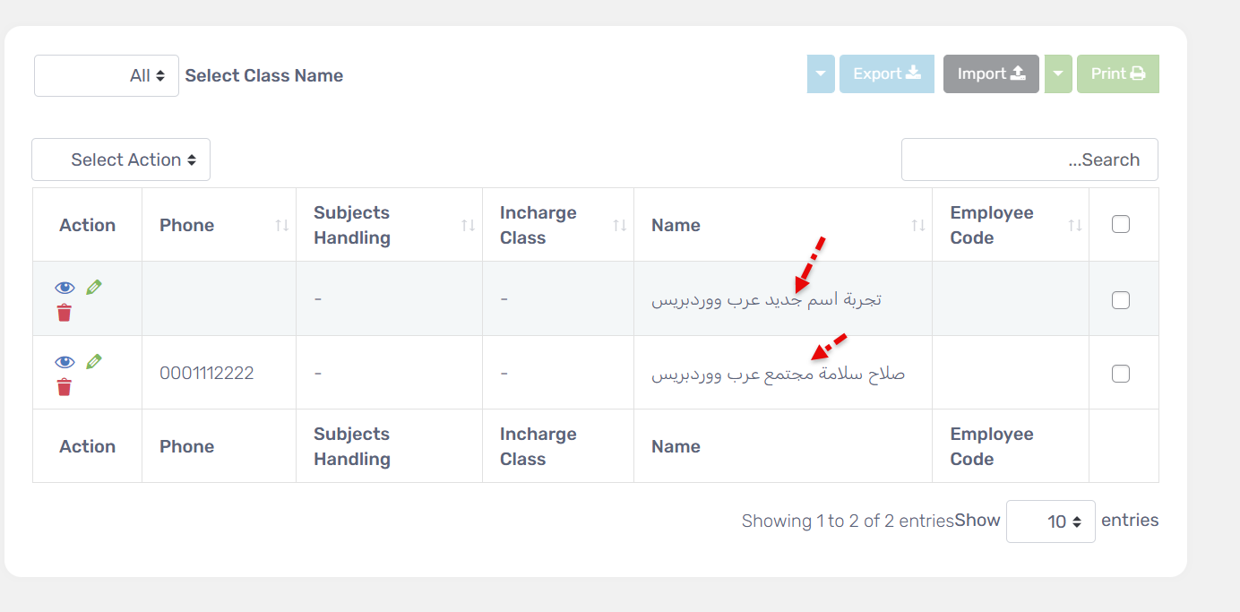Screen dimensions: 1240x612
Task: Toggle the select-all header checkbox
Action: coord(1120,225)
